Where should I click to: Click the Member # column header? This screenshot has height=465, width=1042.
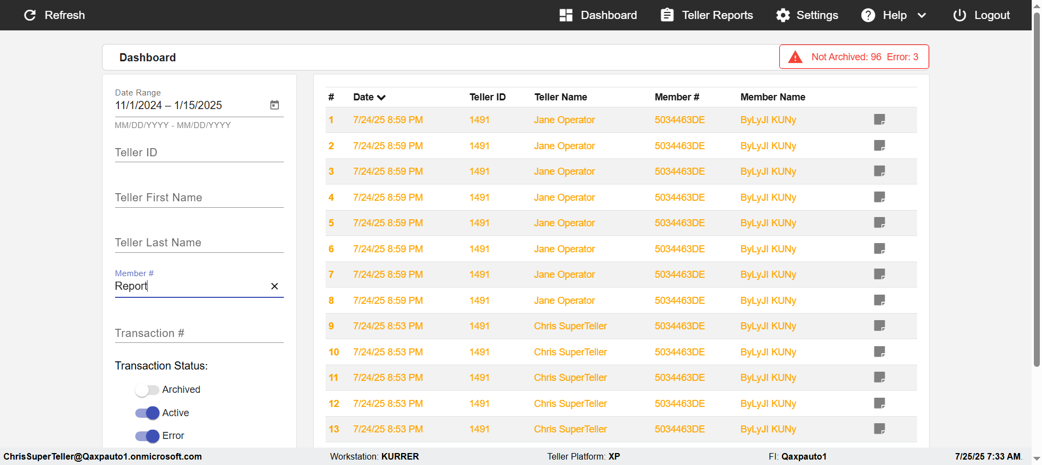pyautogui.click(x=677, y=97)
